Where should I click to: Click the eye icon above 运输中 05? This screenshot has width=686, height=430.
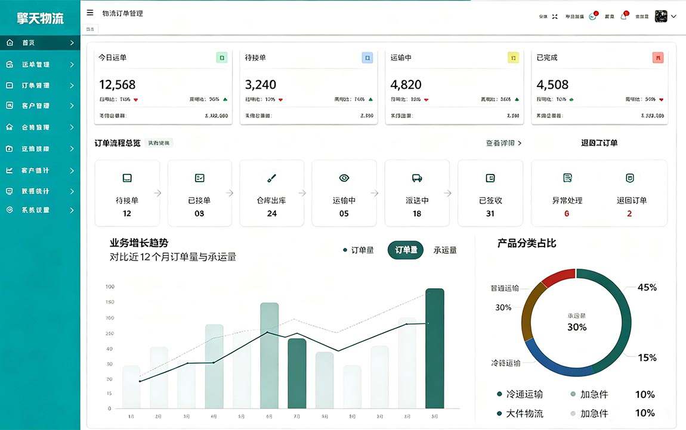(344, 178)
